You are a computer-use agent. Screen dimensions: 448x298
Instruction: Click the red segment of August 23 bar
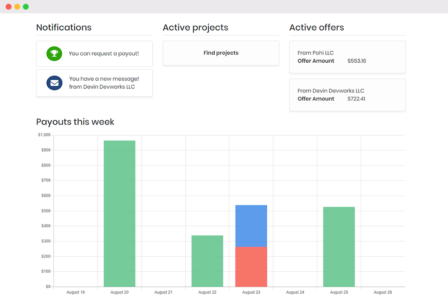click(251, 267)
